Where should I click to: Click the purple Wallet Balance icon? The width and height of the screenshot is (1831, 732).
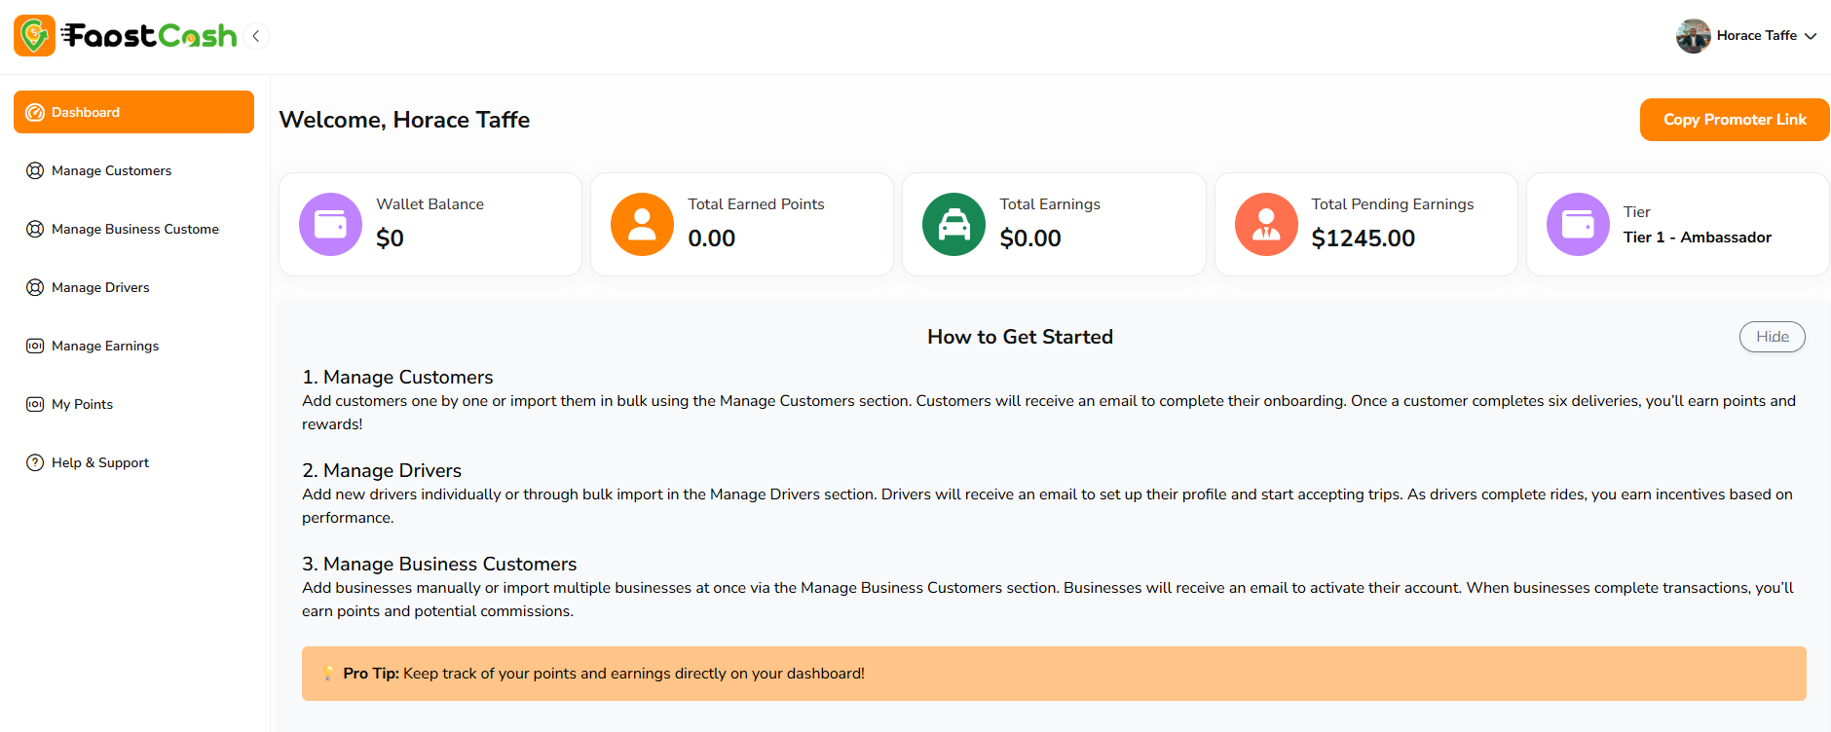330,225
